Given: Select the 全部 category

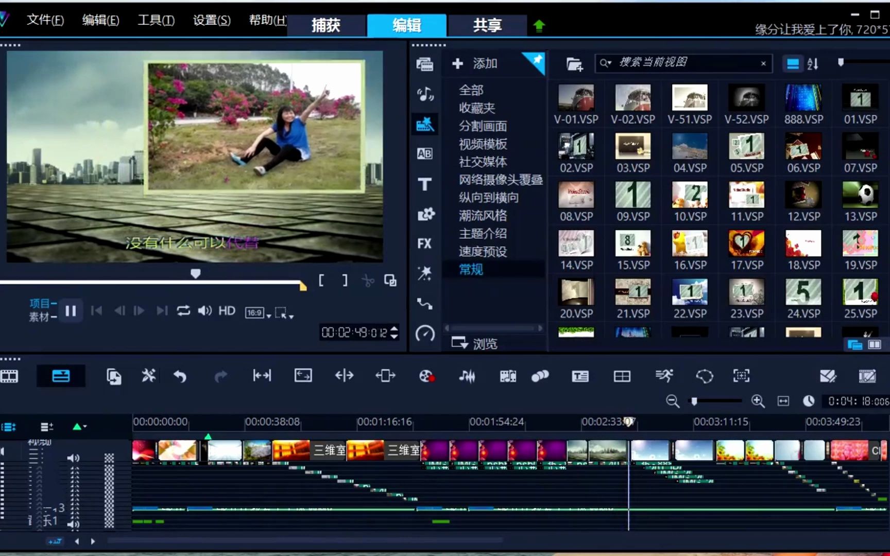Looking at the screenshot, I should [471, 90].
